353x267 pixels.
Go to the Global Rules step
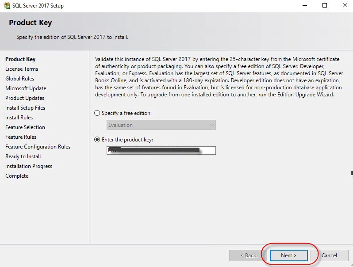click(x=20, y=79)
